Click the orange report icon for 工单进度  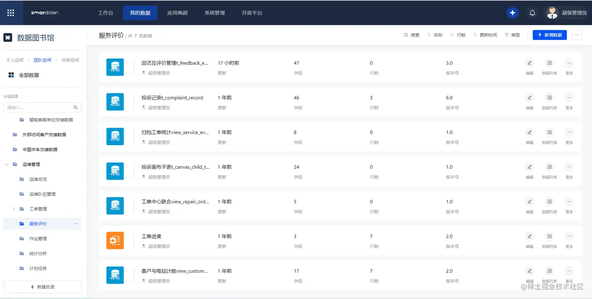point(115,240)
